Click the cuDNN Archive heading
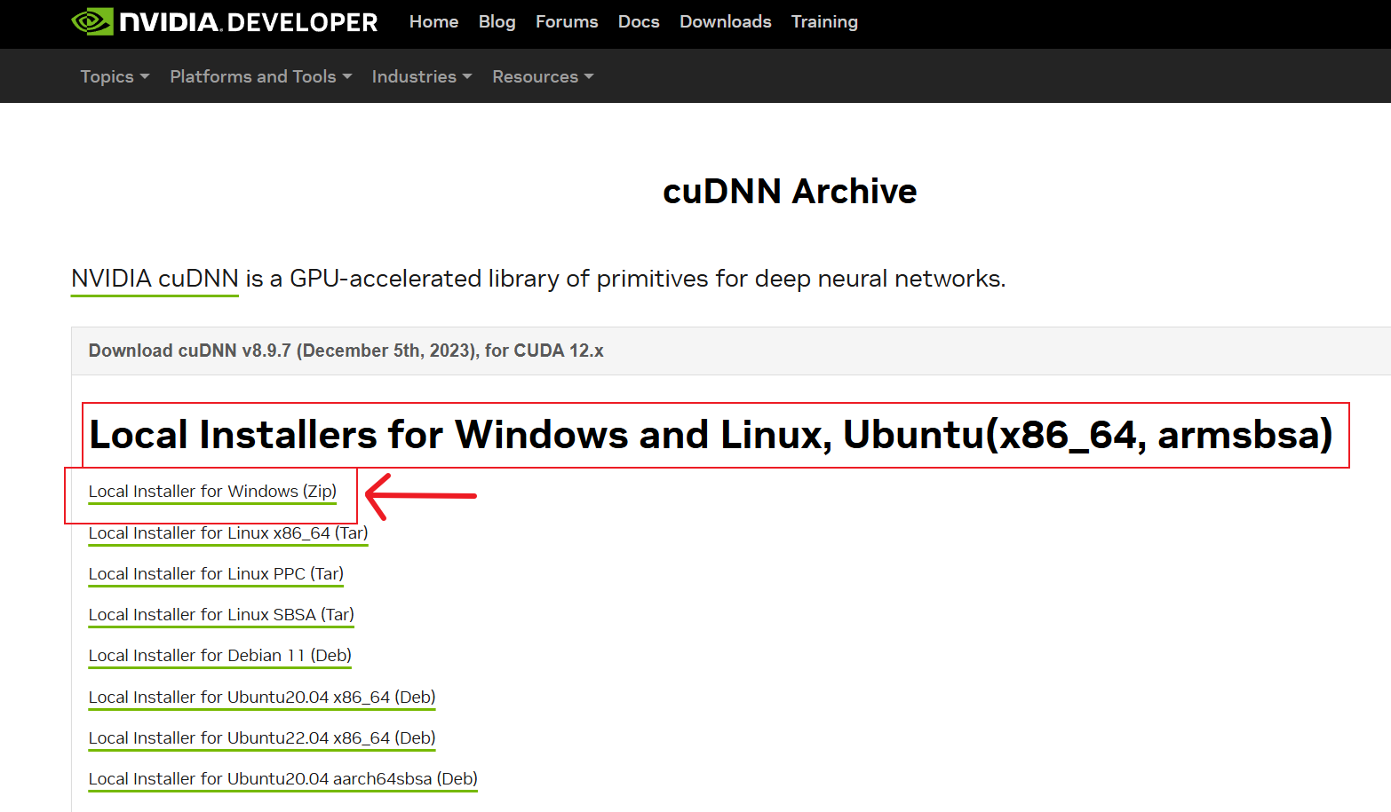This screenshot has width=1391, height=812. tap(790, 192)
